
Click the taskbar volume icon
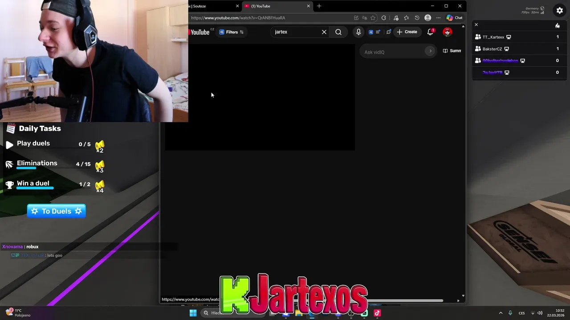click(540, 313)
